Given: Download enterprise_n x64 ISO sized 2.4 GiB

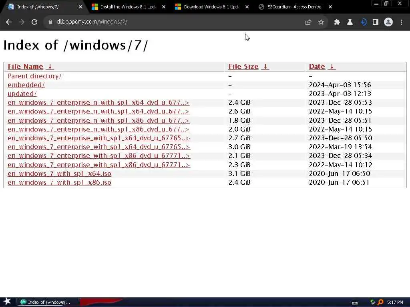Looking at the screenshot, I should point(98,103).
